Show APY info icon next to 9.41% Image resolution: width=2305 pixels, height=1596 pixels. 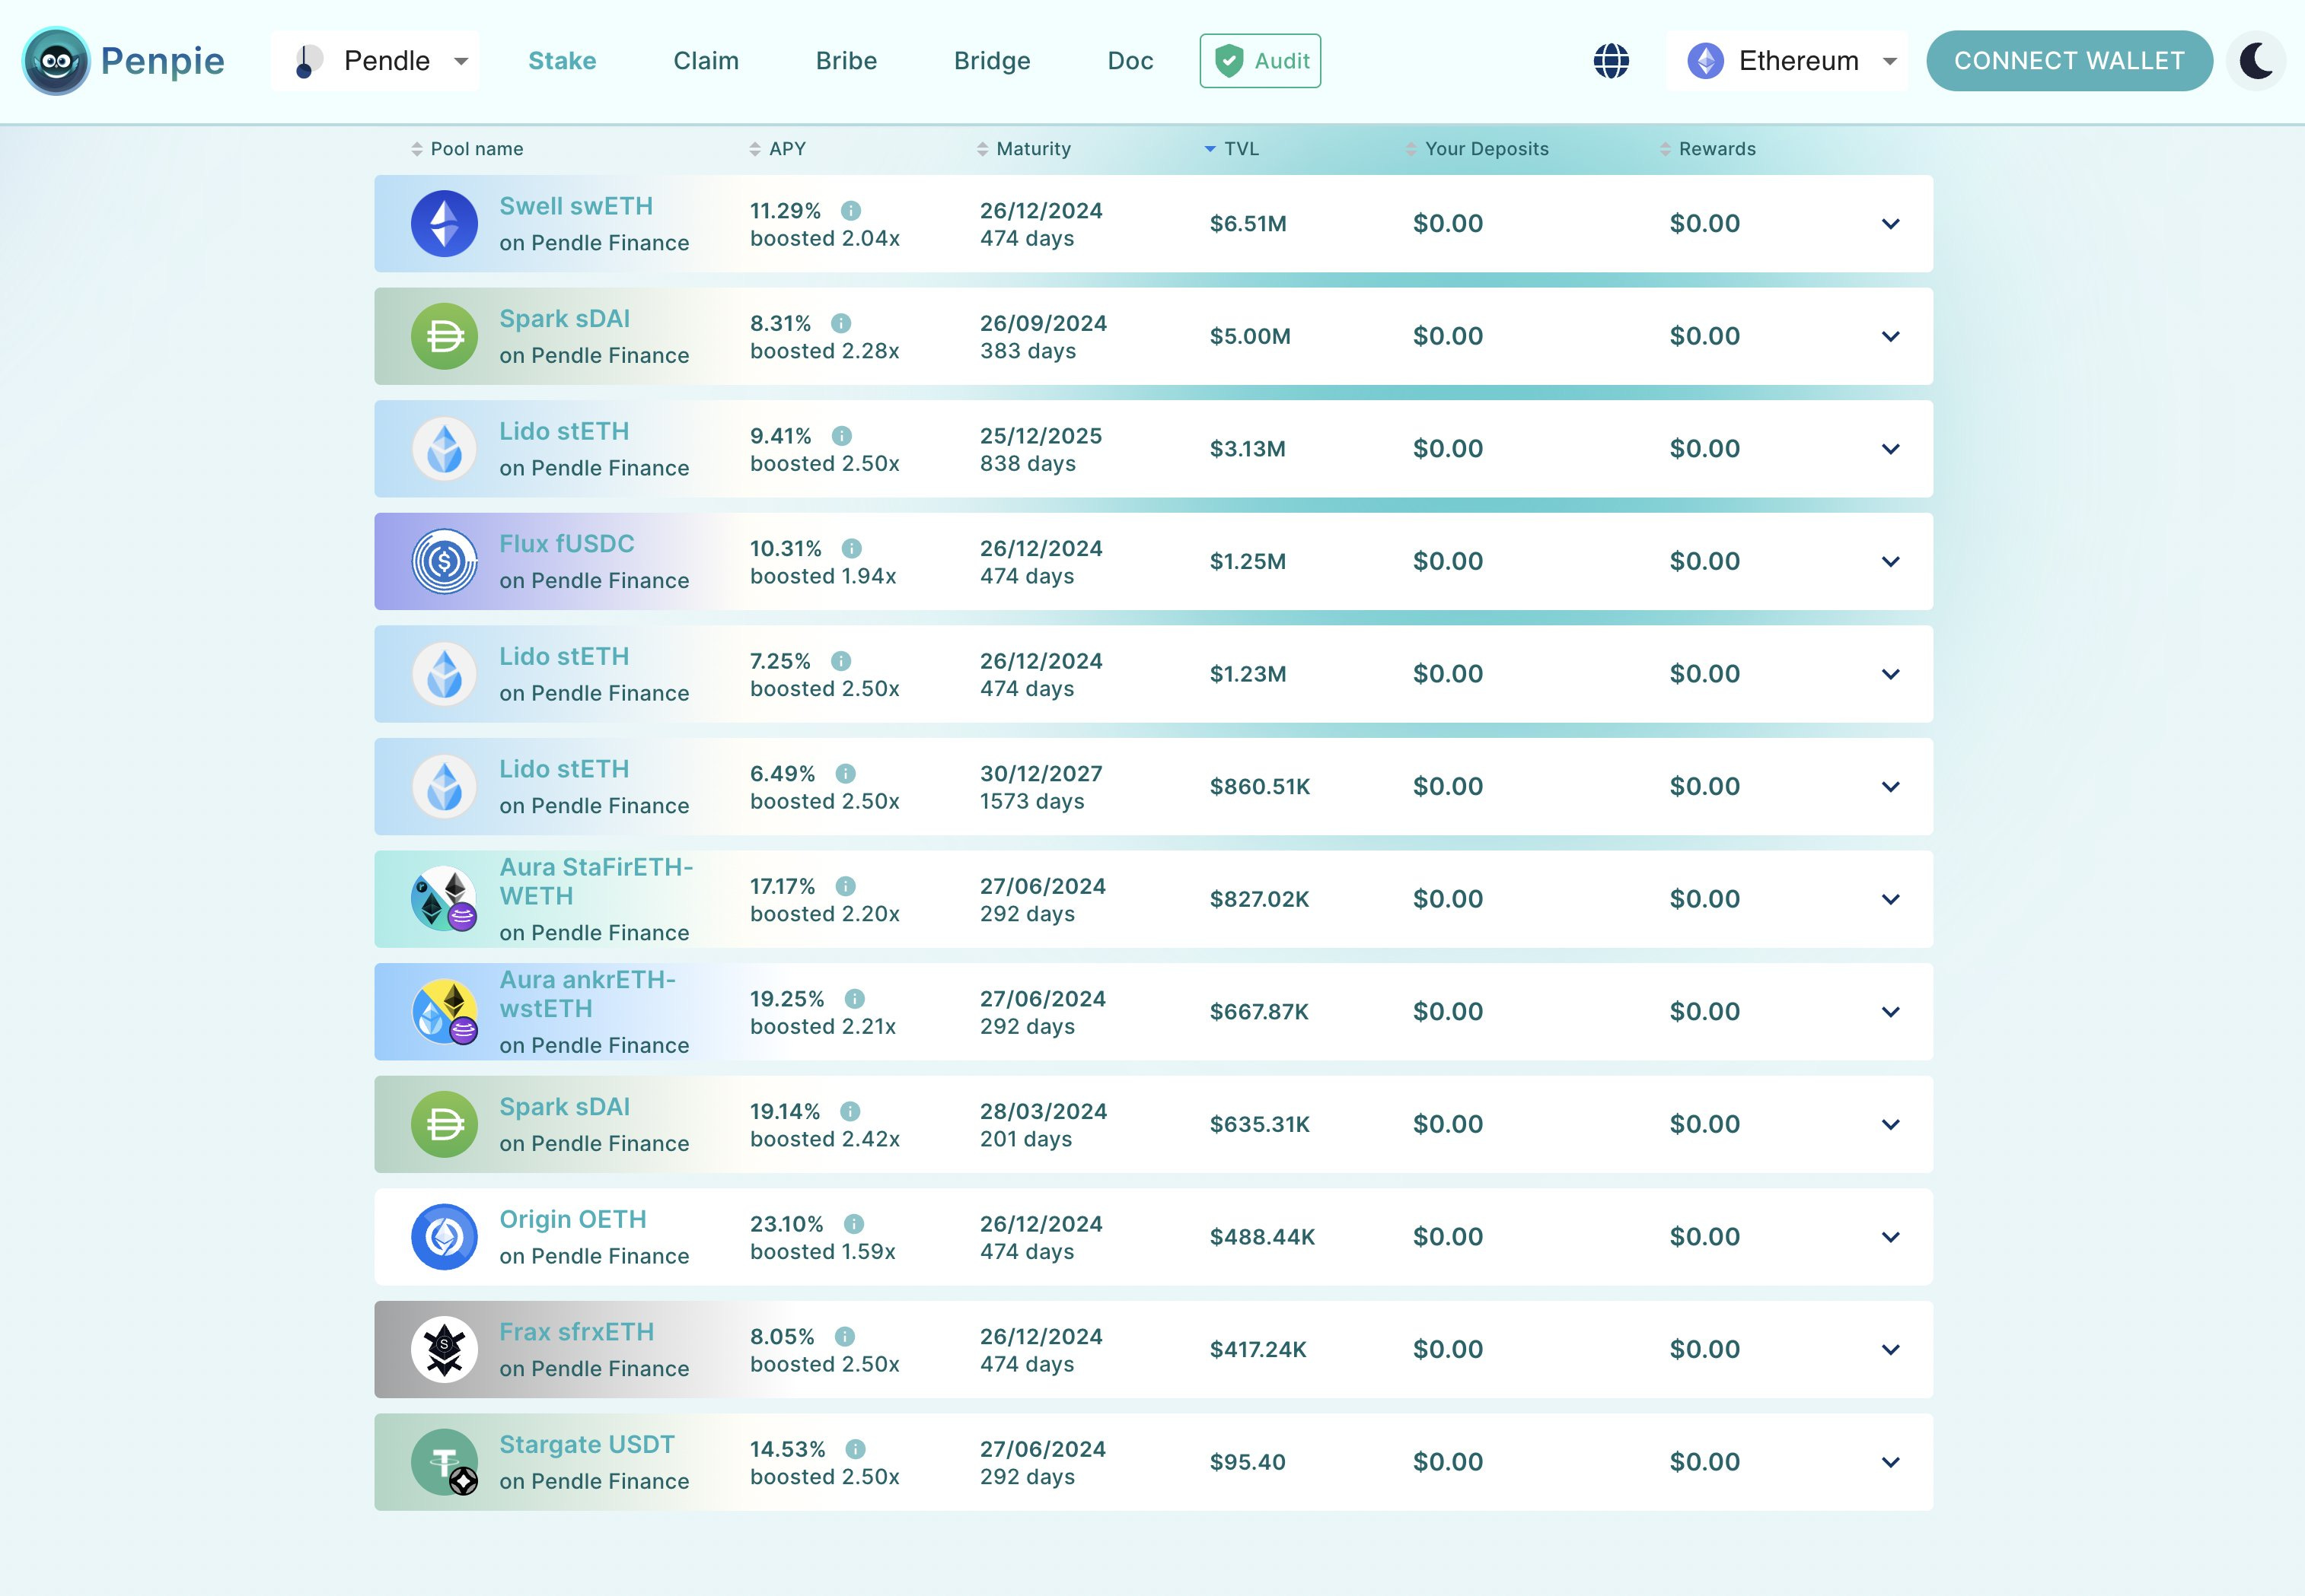click(843, 436)
